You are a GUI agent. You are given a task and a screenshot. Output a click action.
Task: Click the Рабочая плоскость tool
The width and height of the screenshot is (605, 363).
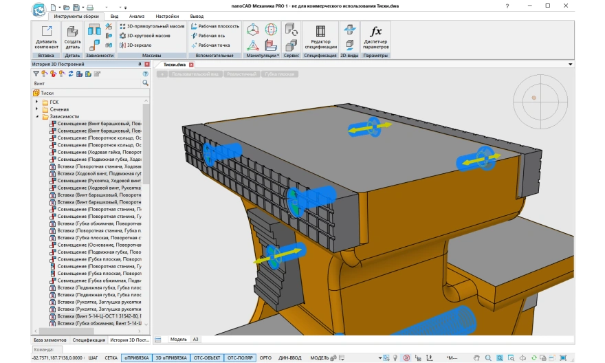pyautogui.click(x=214, y=25)
